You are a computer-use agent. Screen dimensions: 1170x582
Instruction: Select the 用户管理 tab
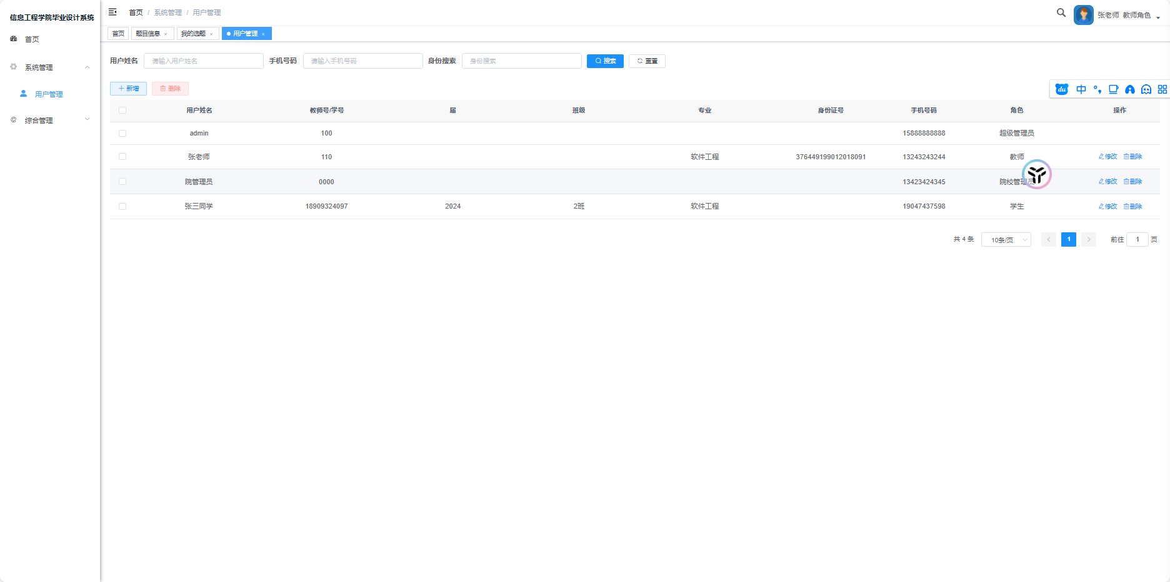[246, 34]
